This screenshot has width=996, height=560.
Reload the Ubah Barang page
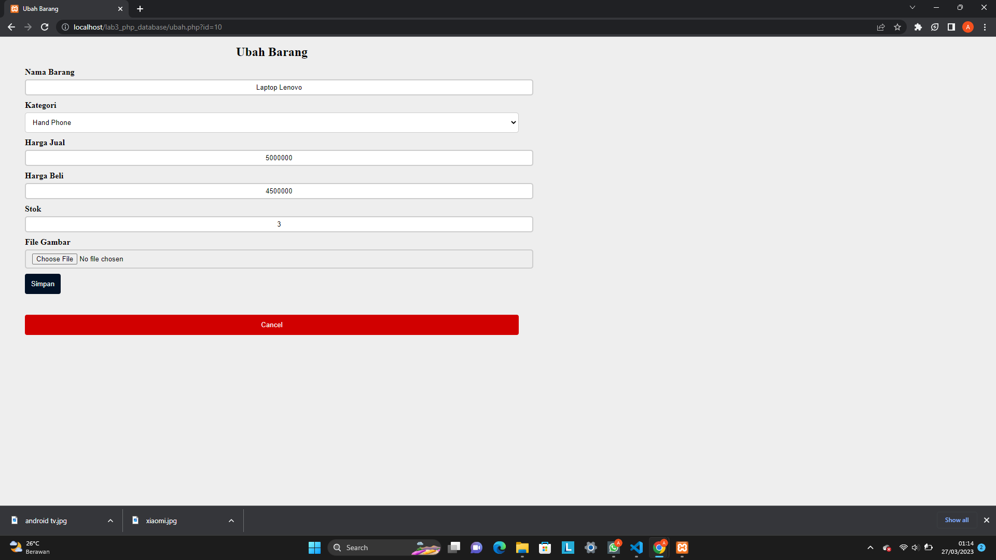45,27
